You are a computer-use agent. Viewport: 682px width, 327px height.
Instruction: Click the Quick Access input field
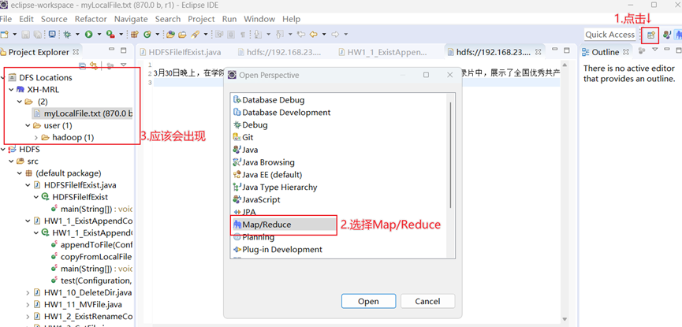point(609,35)
